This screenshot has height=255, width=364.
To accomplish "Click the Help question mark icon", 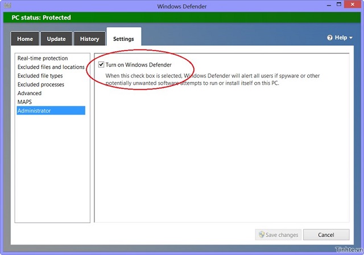I will [x=330, y=38].
